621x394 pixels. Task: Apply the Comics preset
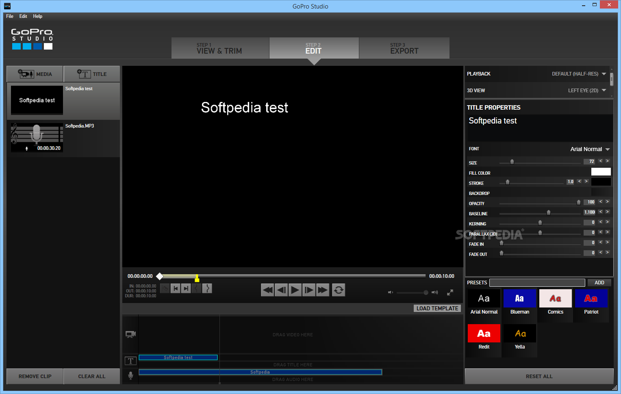pos(556,303)
